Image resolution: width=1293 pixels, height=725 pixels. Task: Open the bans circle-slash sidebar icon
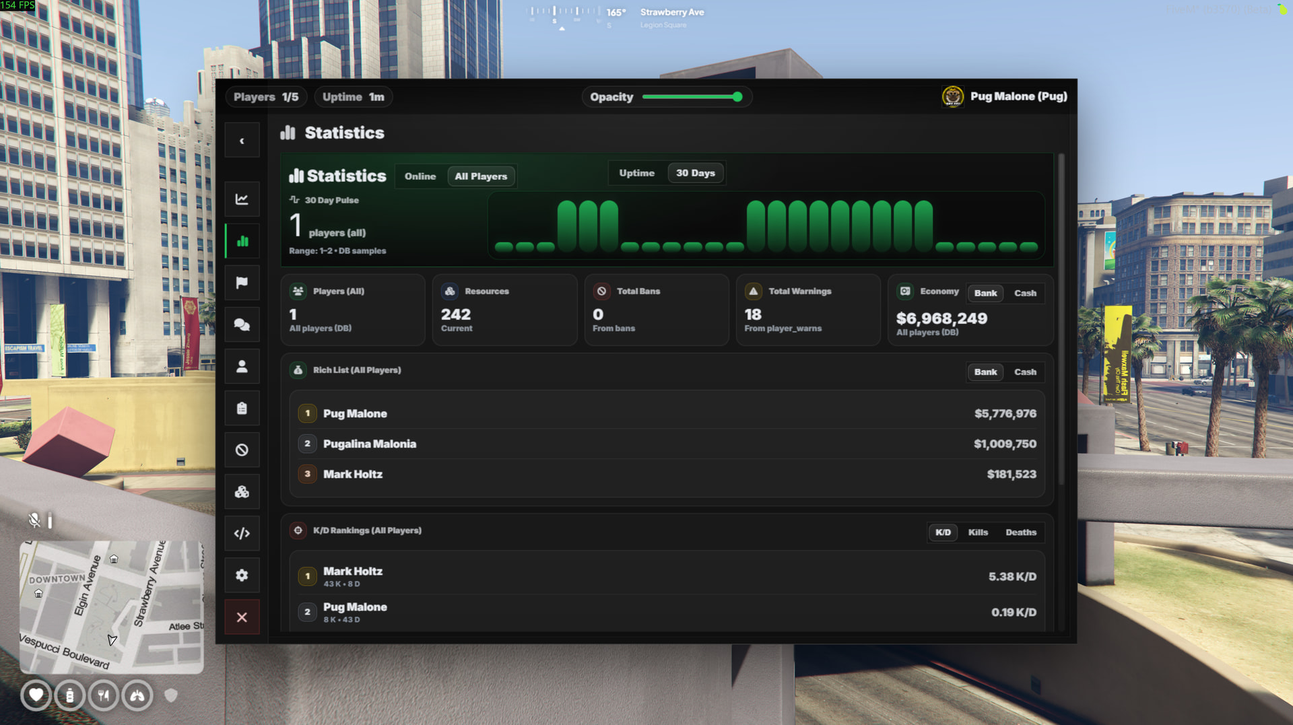242,450
